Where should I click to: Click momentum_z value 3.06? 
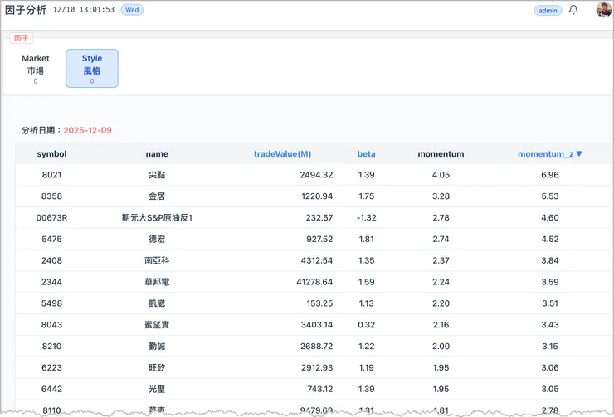(550, 368)
